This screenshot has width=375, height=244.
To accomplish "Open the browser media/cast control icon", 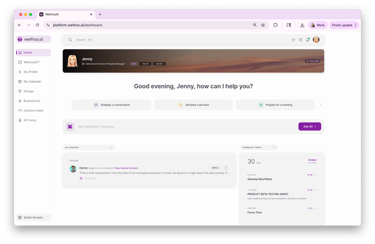I will pos(289,25).
